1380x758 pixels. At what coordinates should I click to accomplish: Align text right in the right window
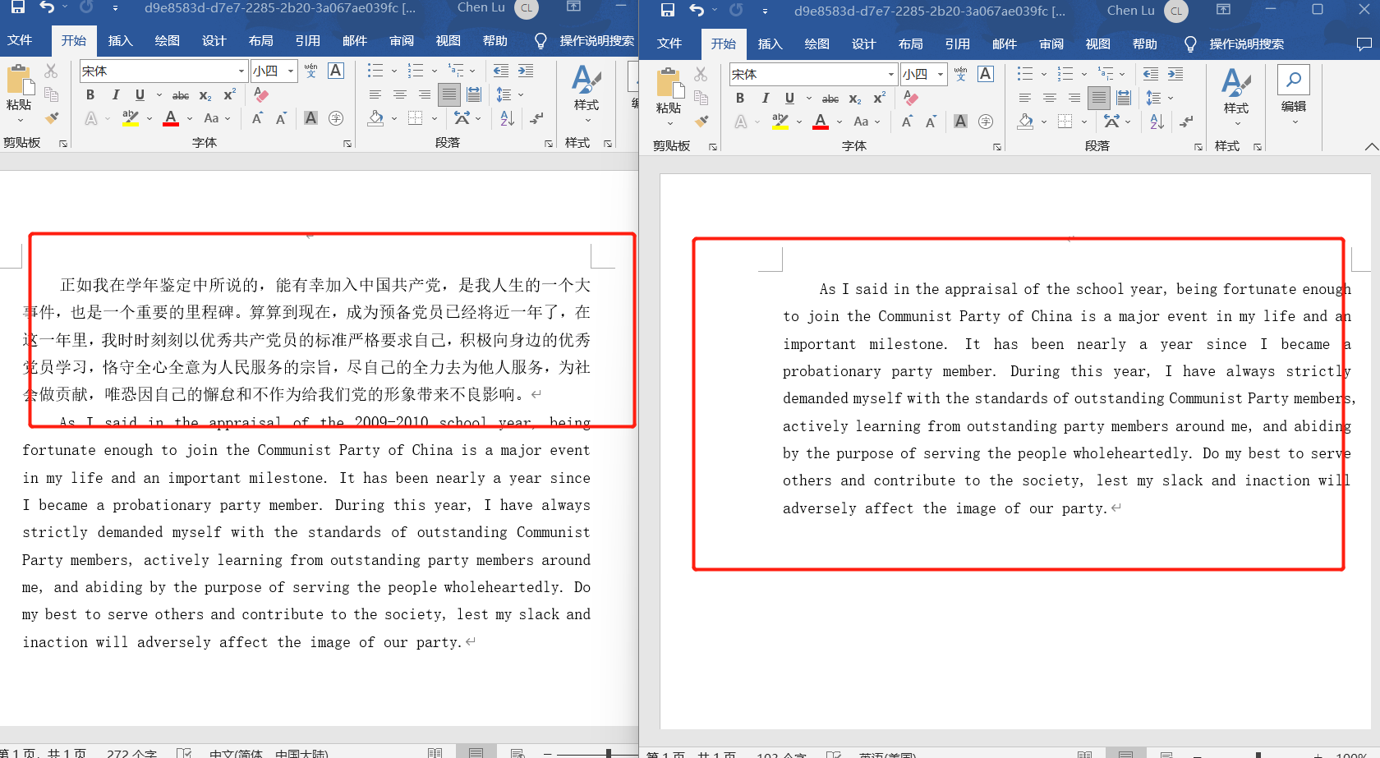pyautogui.click(x=1074, y=99)
